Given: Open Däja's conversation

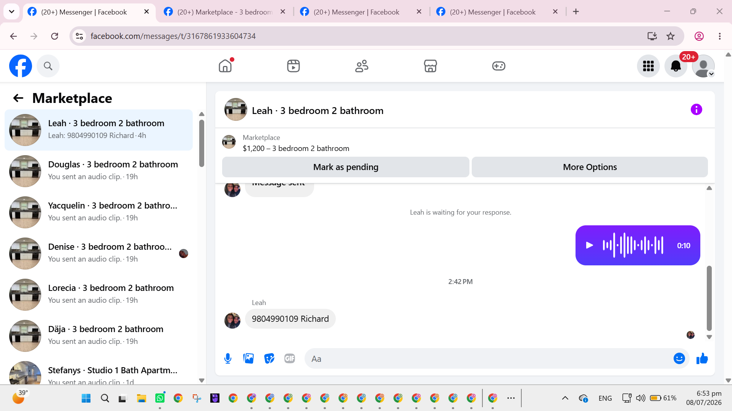Looking at the screenshot, I should [98, 336].
